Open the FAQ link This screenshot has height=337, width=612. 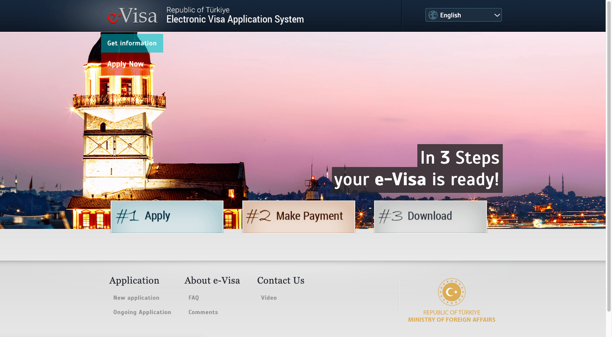click(194, 298)
